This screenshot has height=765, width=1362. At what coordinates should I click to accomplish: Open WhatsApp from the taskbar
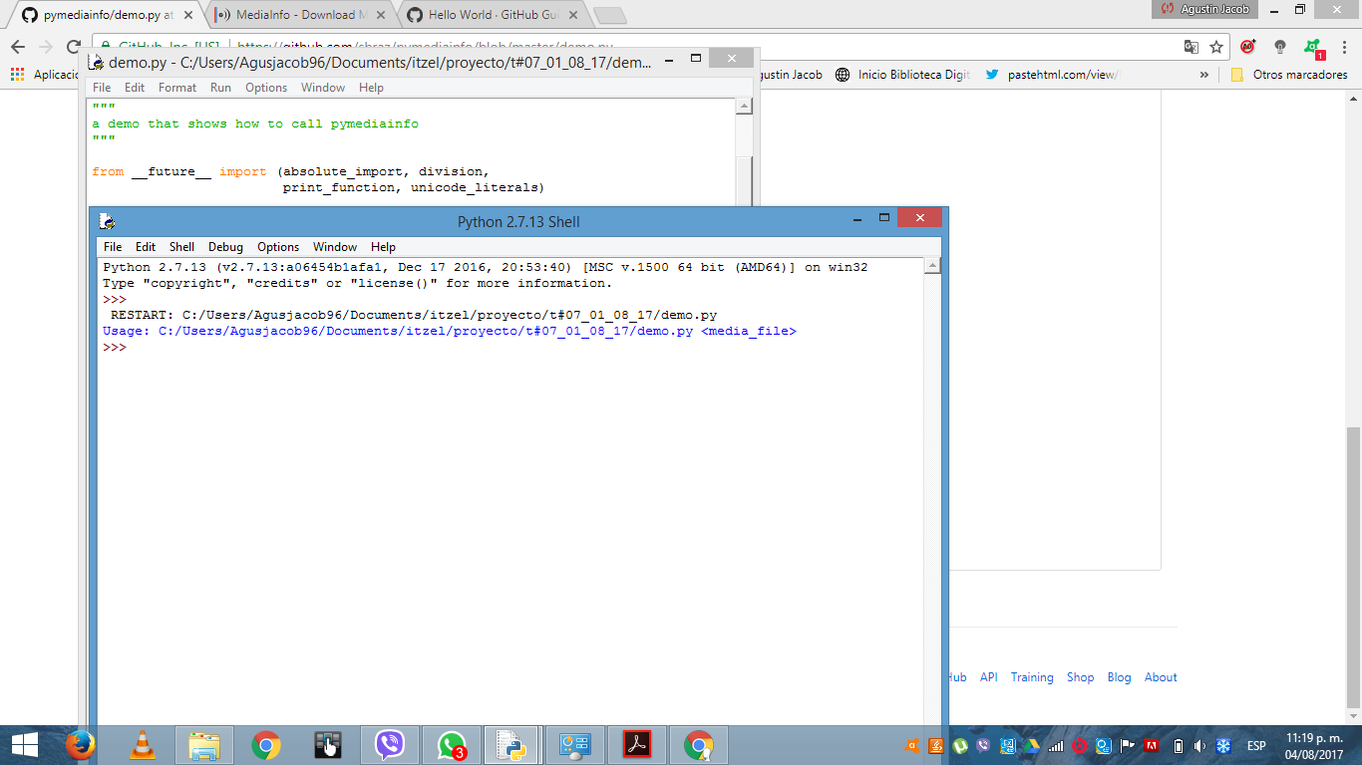click(452, 744)
